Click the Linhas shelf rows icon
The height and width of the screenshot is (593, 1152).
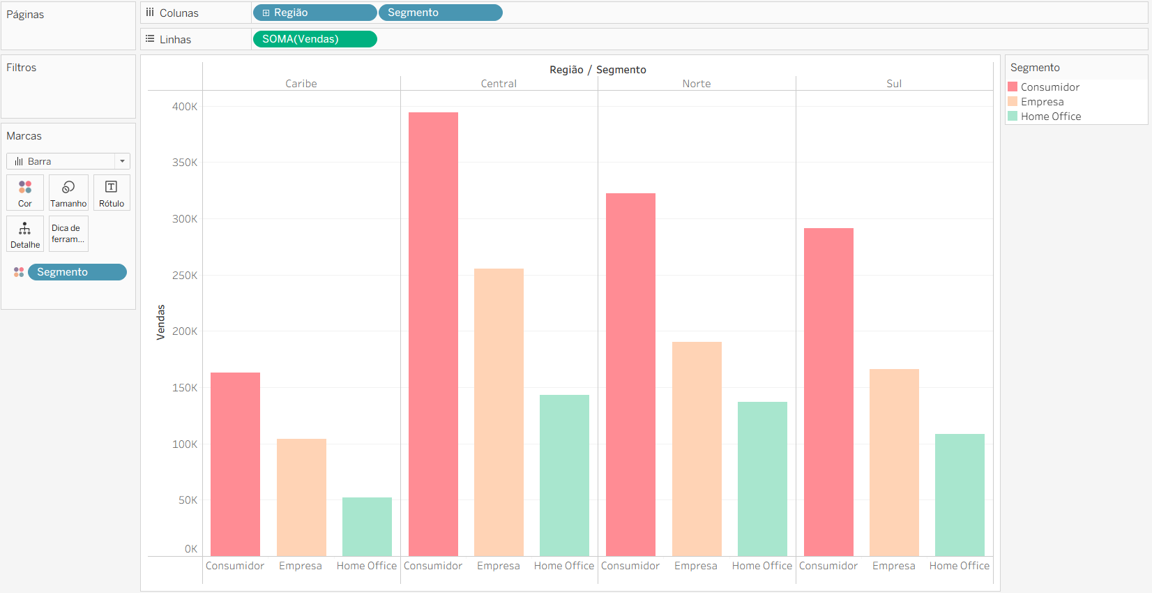(x=150, y=39)
